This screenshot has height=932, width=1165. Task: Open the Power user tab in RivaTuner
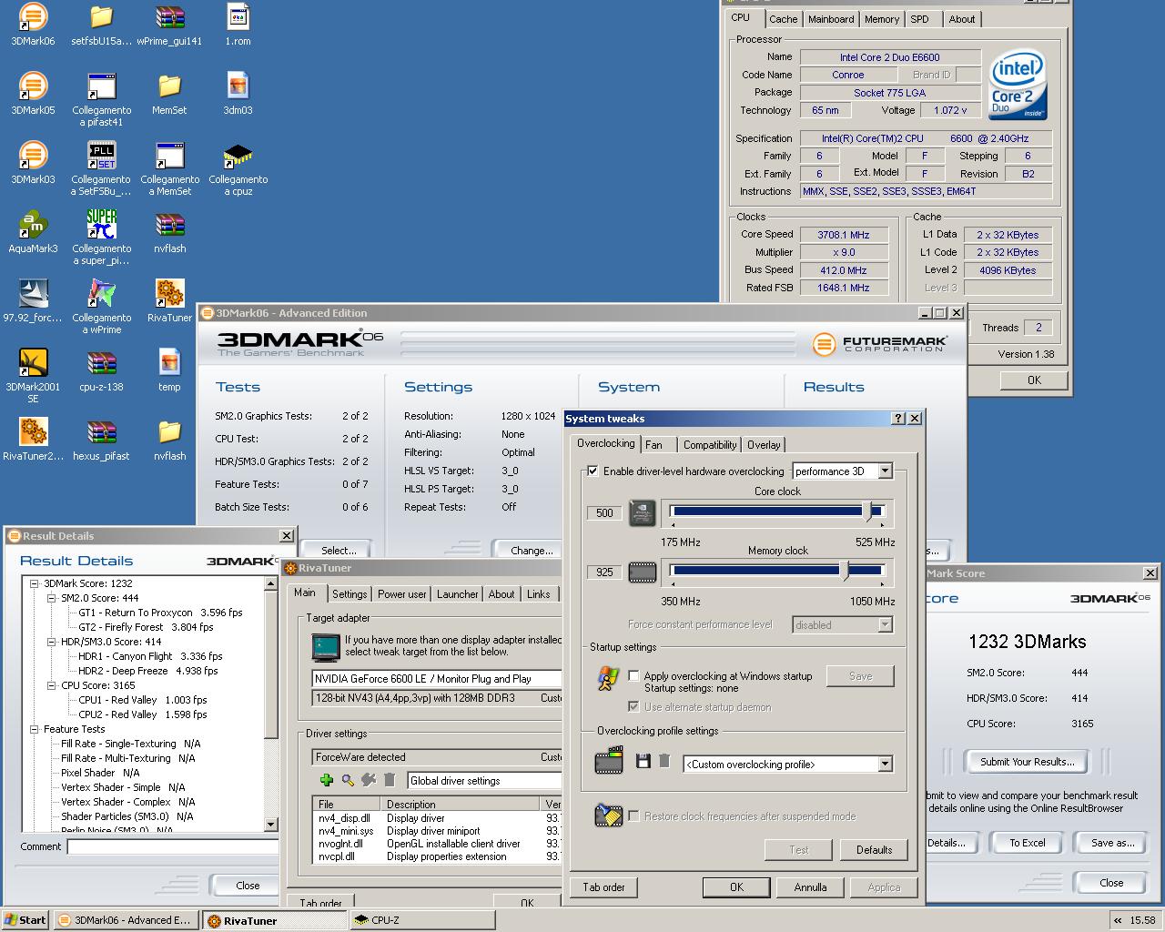tap(401, 594)
